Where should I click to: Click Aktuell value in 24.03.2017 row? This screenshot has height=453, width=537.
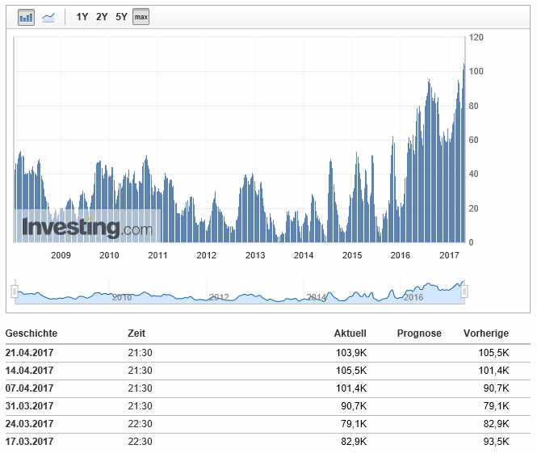354,424
